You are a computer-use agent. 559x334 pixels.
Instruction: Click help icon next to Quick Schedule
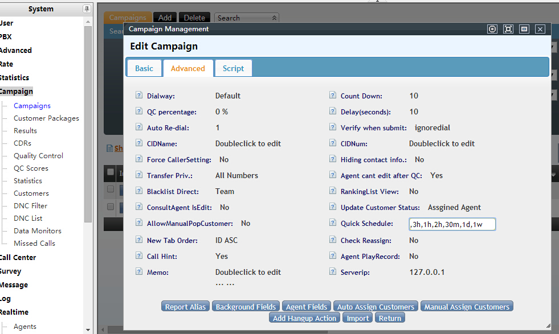333,224
